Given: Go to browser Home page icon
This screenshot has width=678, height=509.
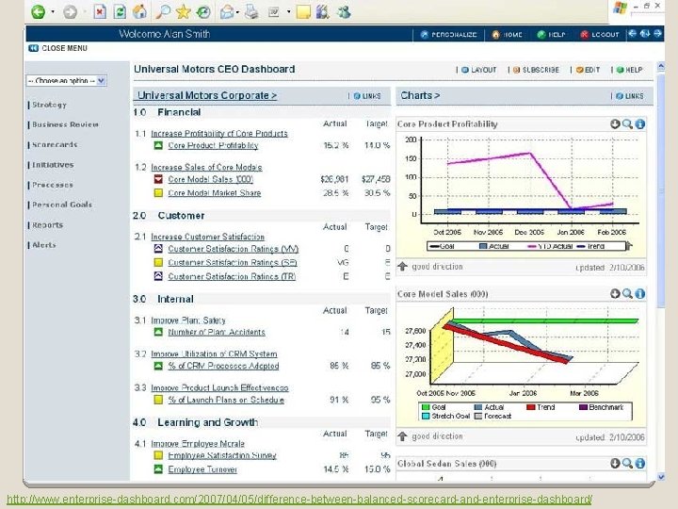Looking at the screenshot, I should pos(139,11).
